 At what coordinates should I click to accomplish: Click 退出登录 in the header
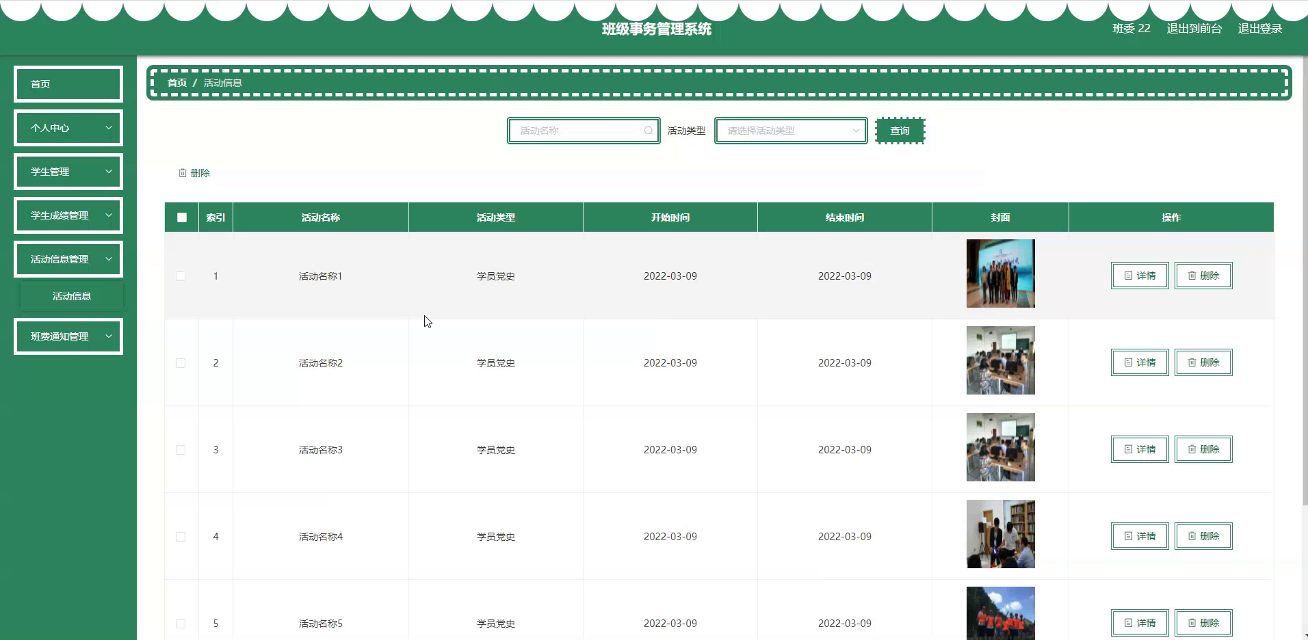tap(1259, 29)
